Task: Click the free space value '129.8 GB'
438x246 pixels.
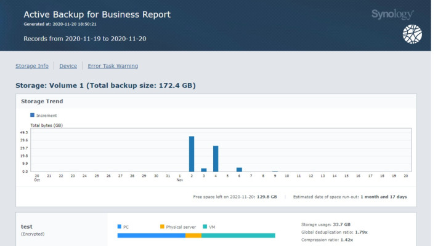Action: point(267,197)
